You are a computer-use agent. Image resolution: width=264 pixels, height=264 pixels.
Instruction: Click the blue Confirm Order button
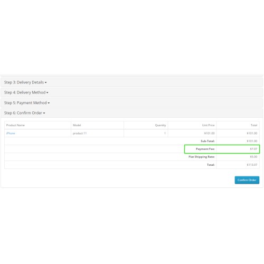pyautogui.click(x=247, y=180)
